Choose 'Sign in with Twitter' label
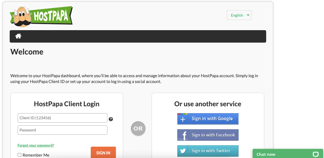Image resolution: width=324 pixels, height=158 pixels. 211,151
